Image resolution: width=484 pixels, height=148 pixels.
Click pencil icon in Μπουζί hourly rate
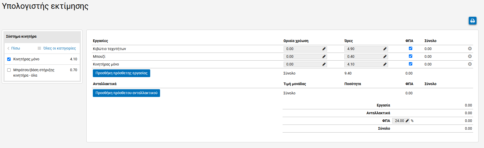324,57
